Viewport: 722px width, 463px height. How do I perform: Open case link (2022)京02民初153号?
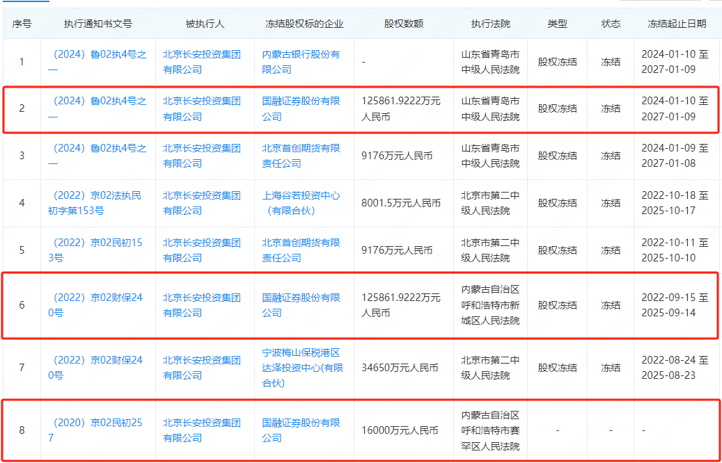pyautogui.click(x=95, y=250)
